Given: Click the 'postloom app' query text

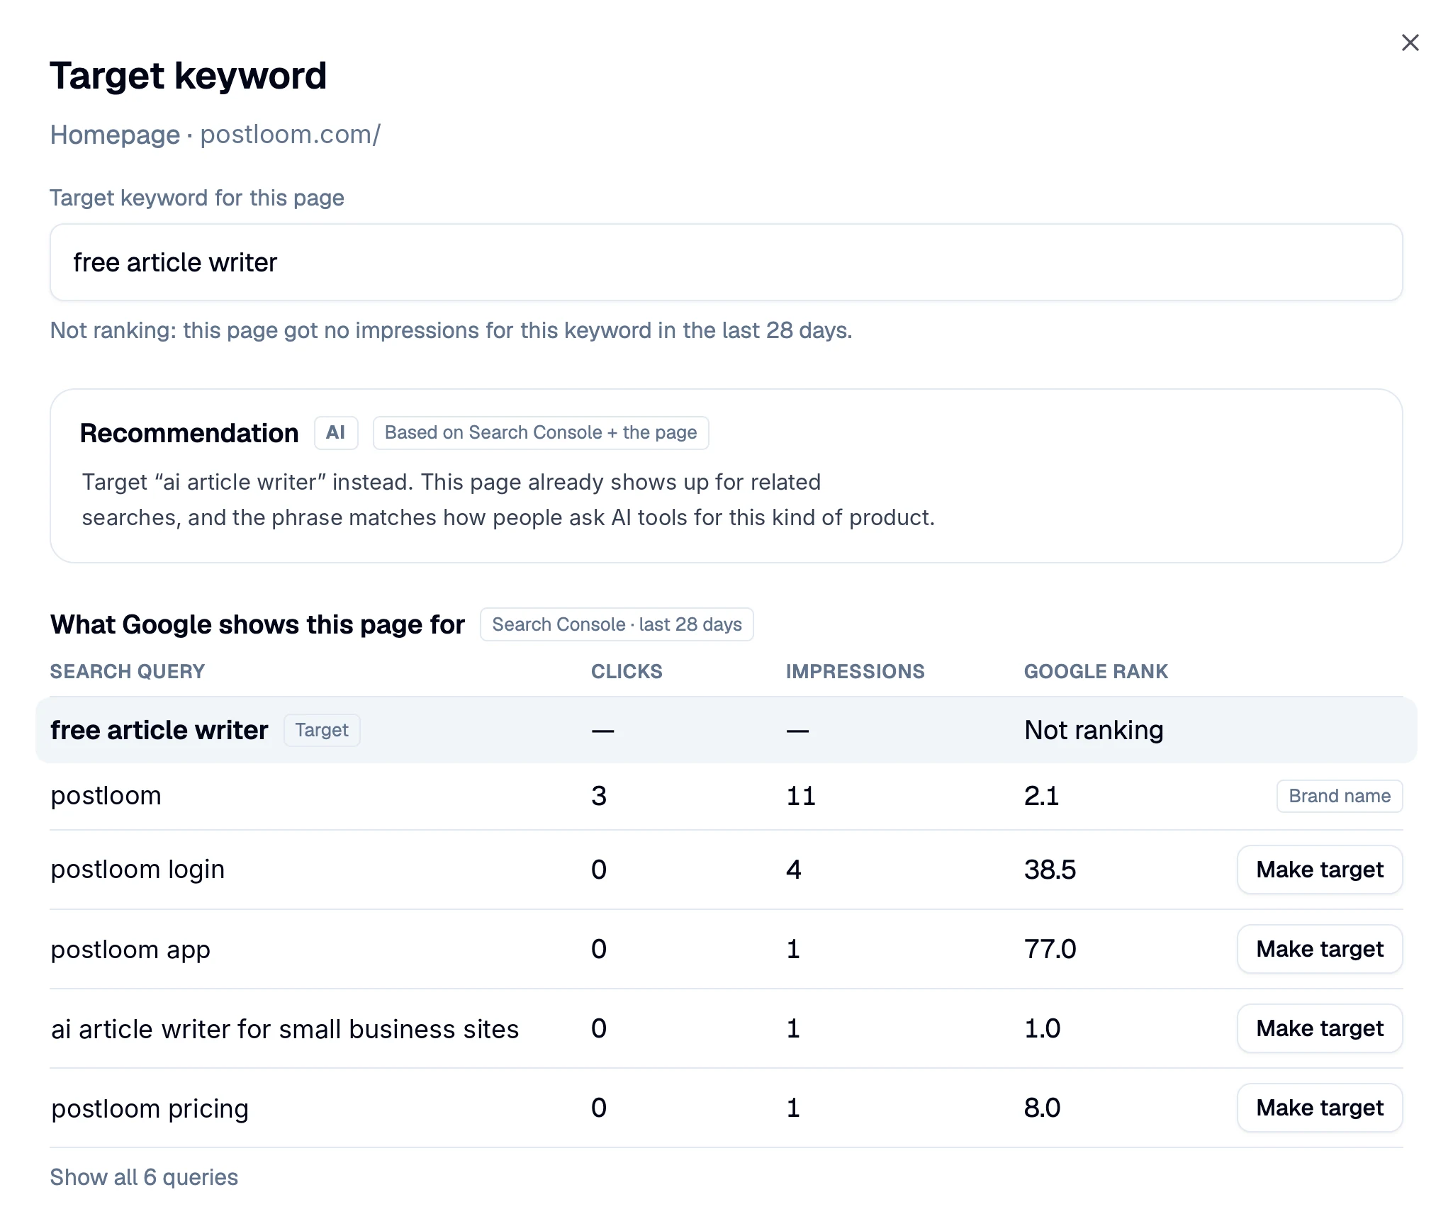Looking at the screenshot, I should [130, 949].
